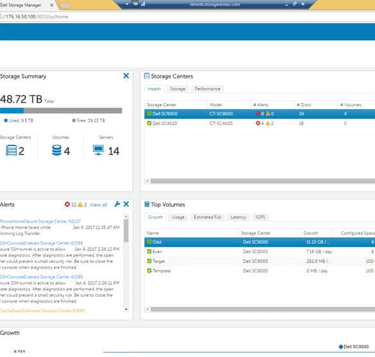
Task: Click View all alerts link
Action: pyautogui.click(x=99, y=205)
